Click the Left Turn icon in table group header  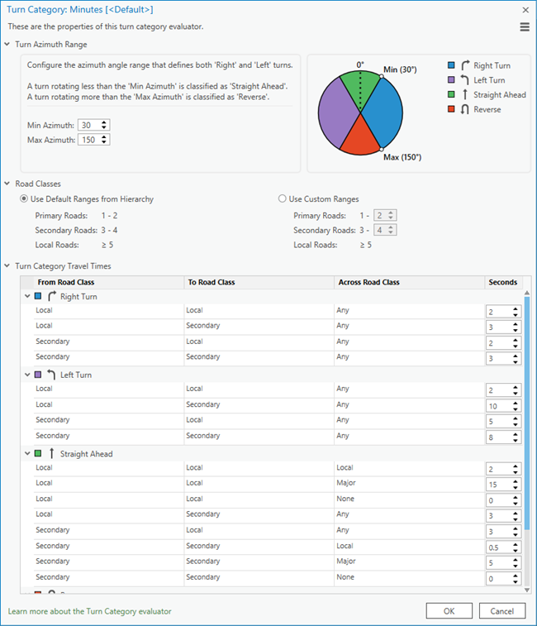pos(52,375)
